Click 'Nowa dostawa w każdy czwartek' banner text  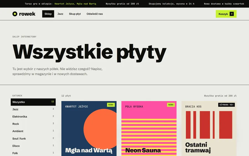click(224, 4)
